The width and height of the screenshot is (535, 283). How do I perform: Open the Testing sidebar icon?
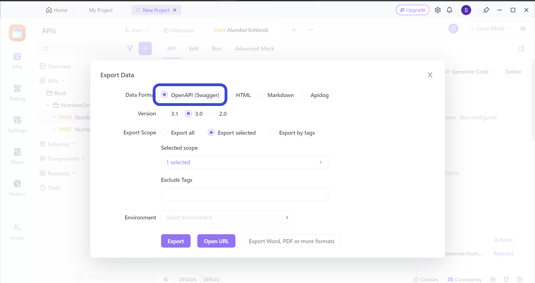tap(17, 93)
